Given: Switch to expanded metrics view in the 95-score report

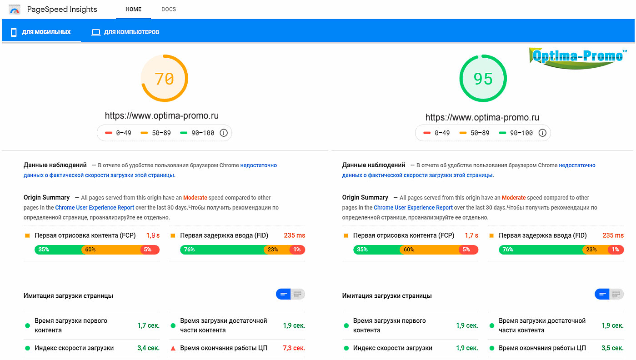Looking at the screenshot, I should coord(616,294).
